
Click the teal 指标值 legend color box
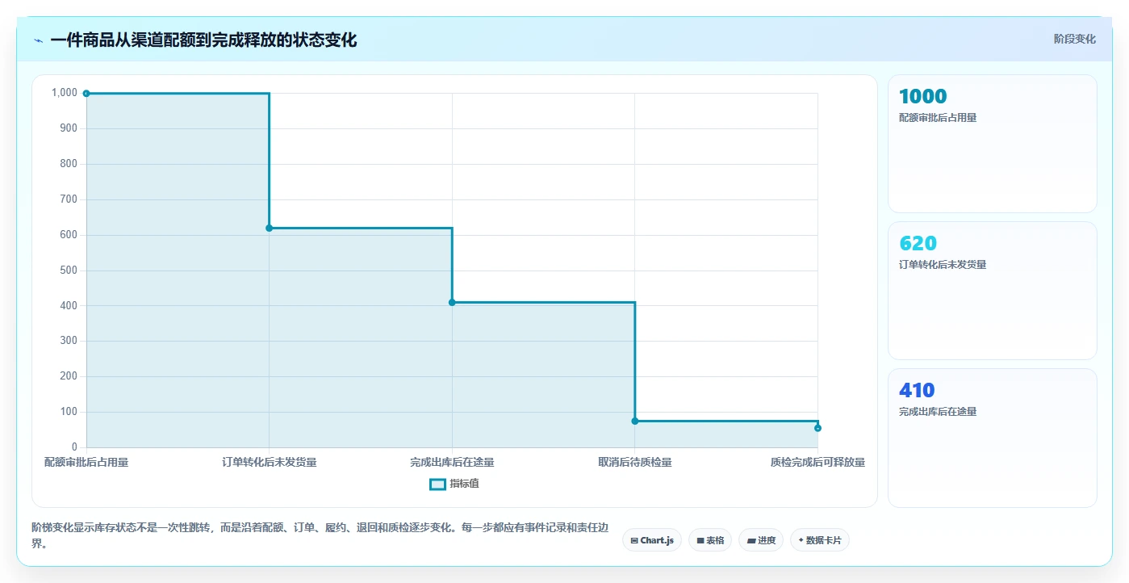coord(437,484)
